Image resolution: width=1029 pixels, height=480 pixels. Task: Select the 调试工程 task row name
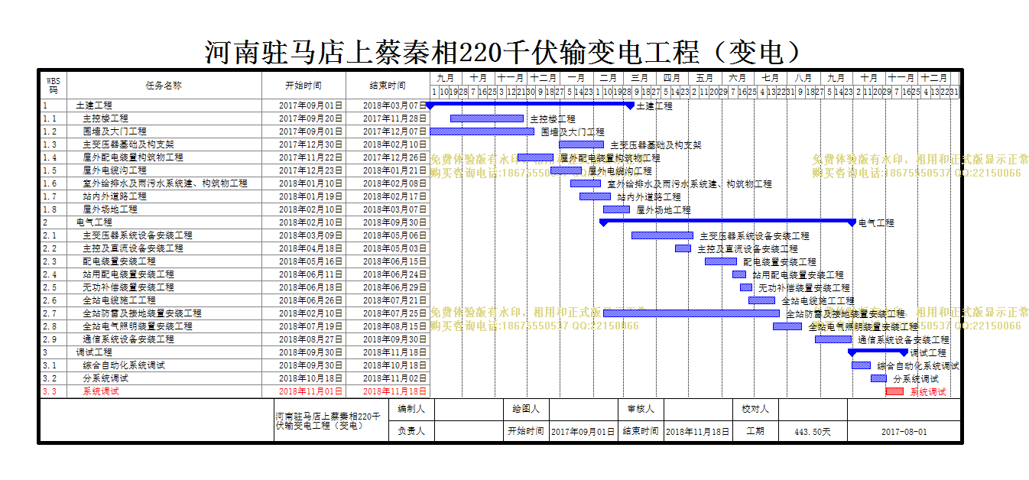pos(94,352)
